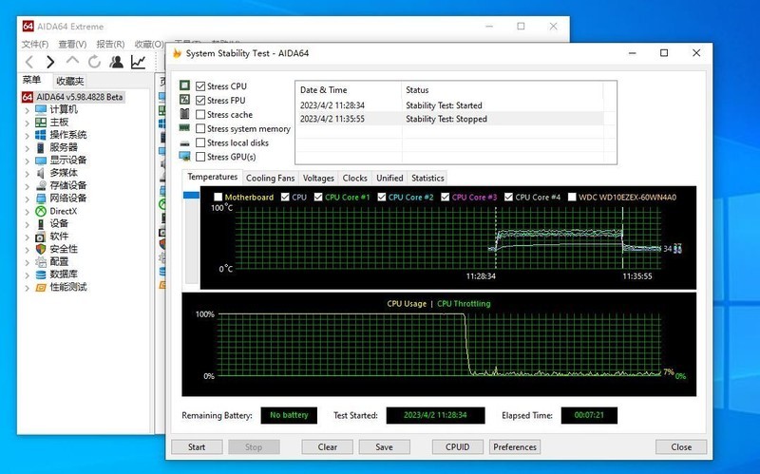The width and height of the screenshot is (760, 474).
Task: Click the user profile icon in AIDA64 toolbar
Action: coord(116,62)
